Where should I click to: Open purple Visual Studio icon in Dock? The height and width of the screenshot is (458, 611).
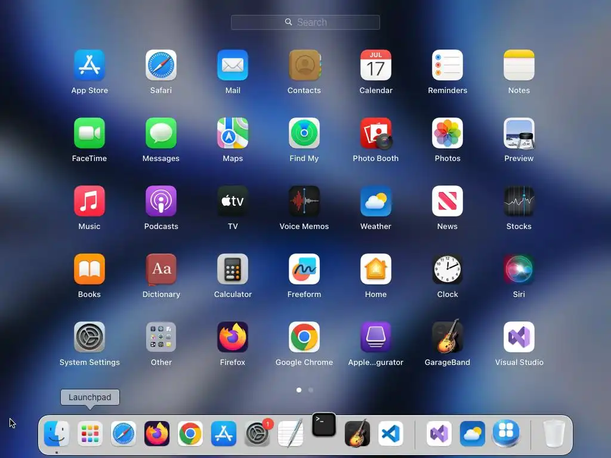point(439,434)
